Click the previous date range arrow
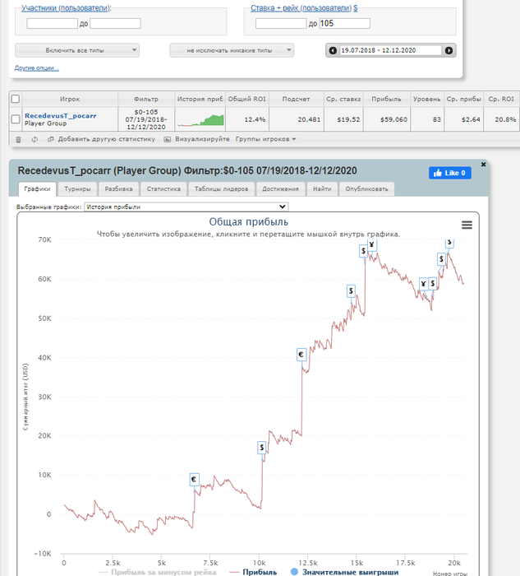Viewport: 520px width, 576px height. 333,51
